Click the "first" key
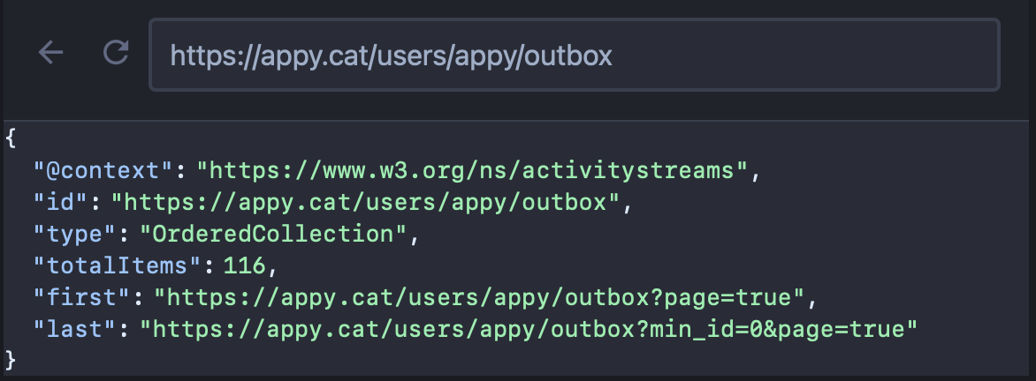1036x381 pixels. 82,297
